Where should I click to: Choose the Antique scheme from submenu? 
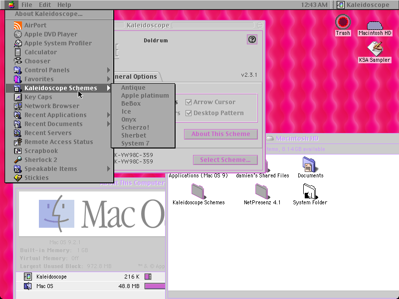[143, 88]
